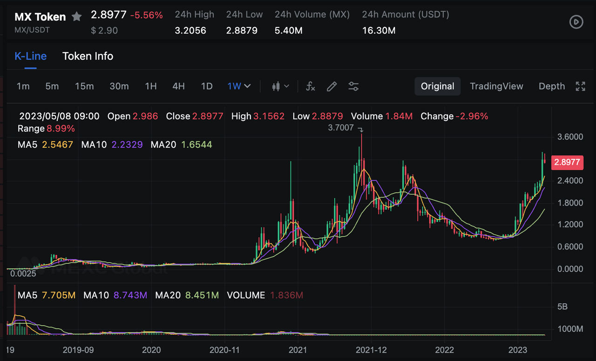This screenshot has width=596, height=361.
Task: Select the 5m timeframe
Action: pos(52,86)
